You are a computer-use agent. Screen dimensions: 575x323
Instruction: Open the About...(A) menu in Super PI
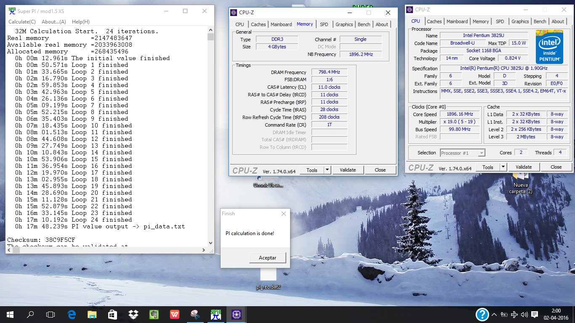click(54, 22)
